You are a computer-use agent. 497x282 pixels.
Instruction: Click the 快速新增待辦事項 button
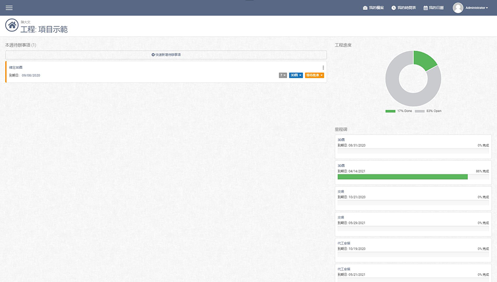[x=166, y=54]
